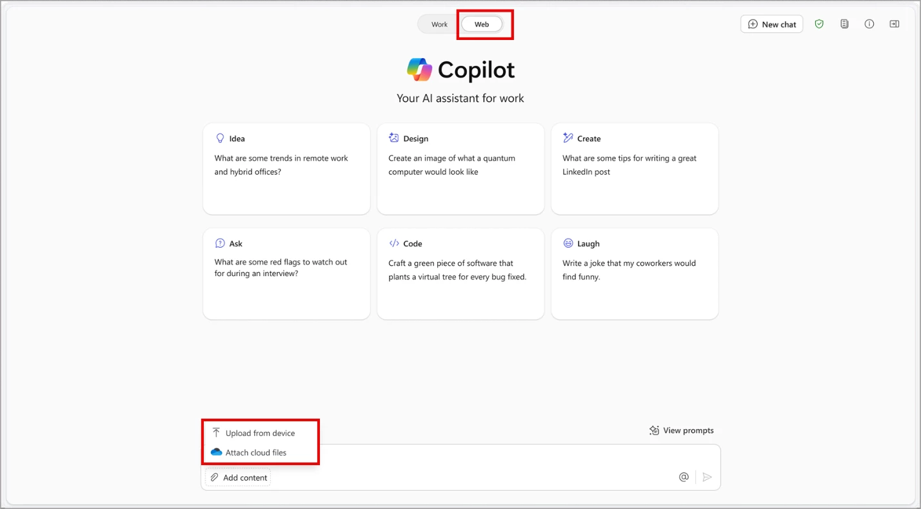Viewport: 921px width, 509px height.
Task: Choose the Idea prompt card about remote work
Action: pyautogui.click(x=286, y=169)
